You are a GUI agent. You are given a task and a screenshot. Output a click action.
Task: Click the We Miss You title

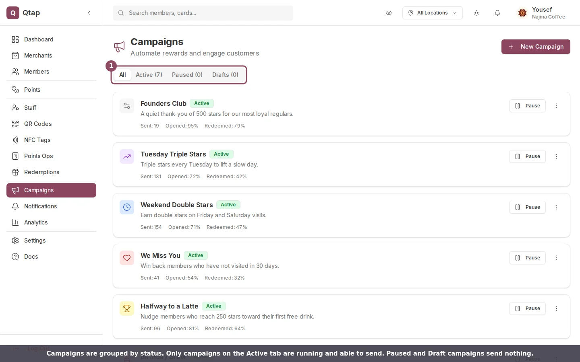point(160,255)
